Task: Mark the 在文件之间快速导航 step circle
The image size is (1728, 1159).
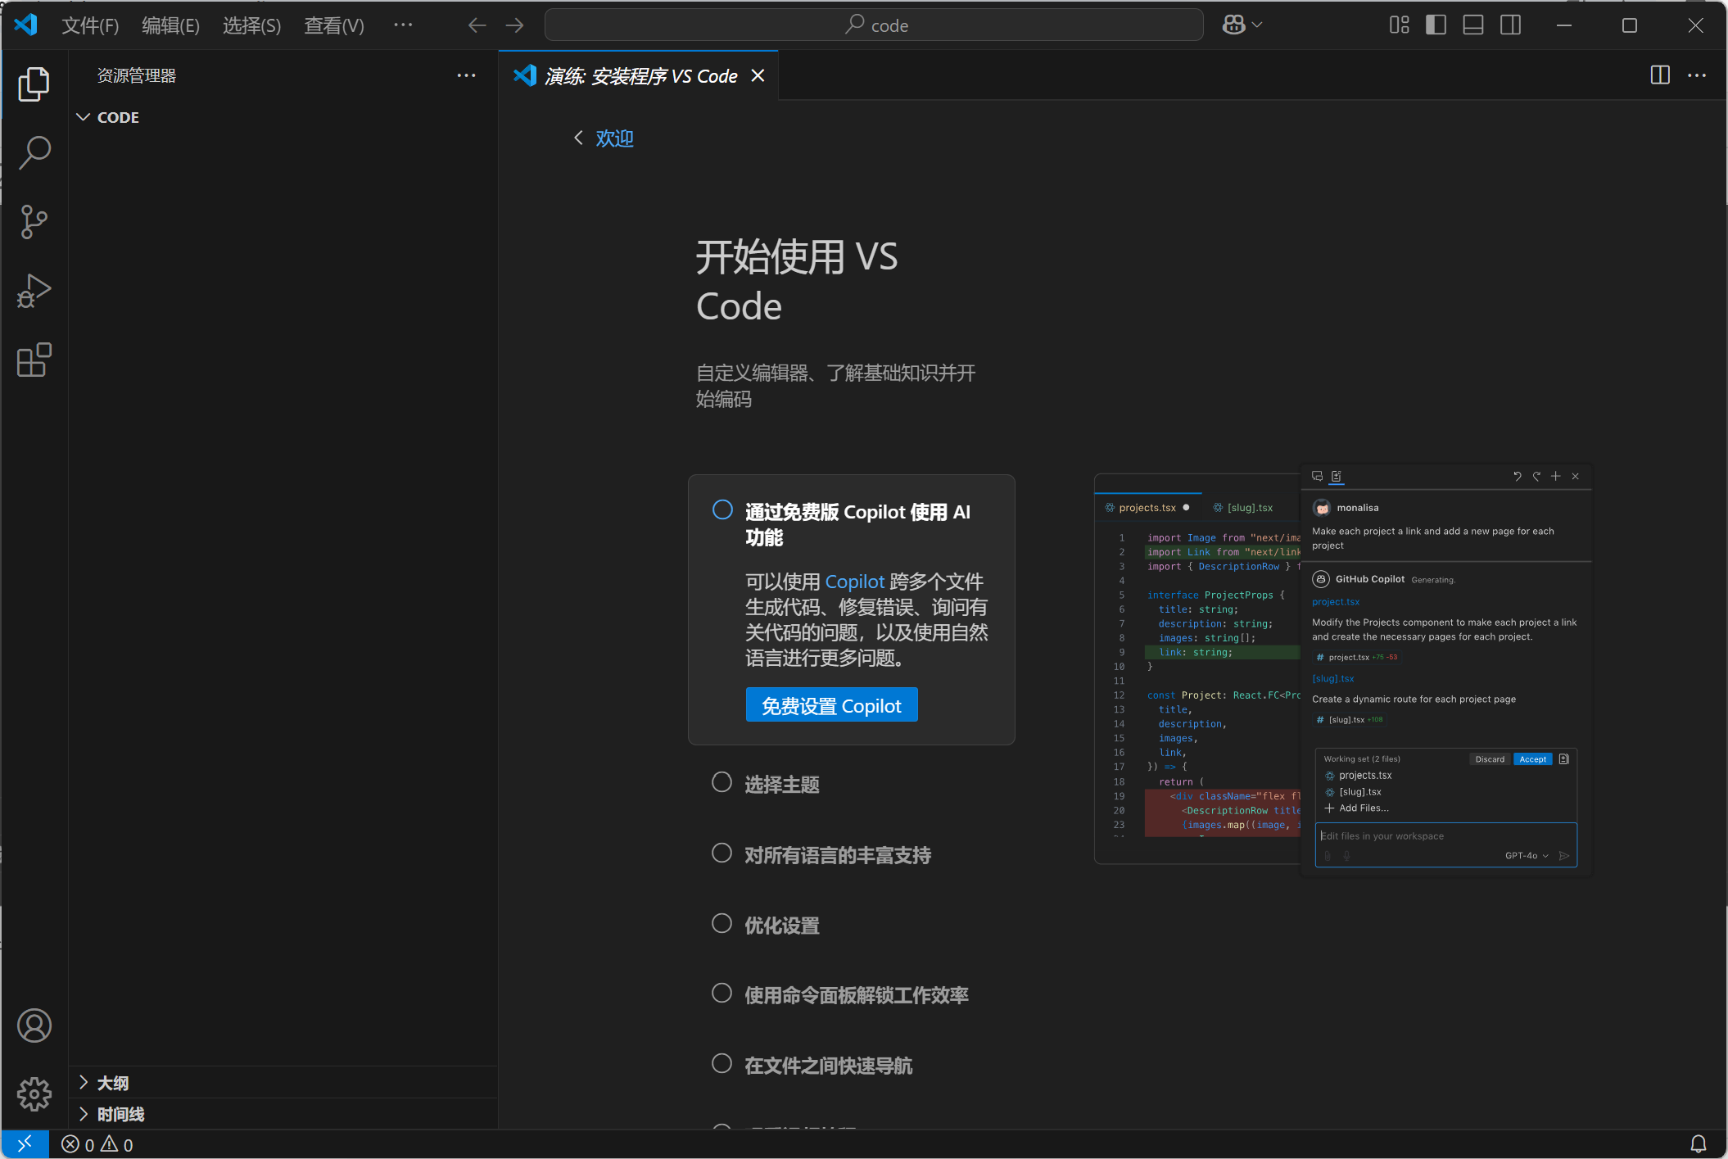Action: 722,1063
